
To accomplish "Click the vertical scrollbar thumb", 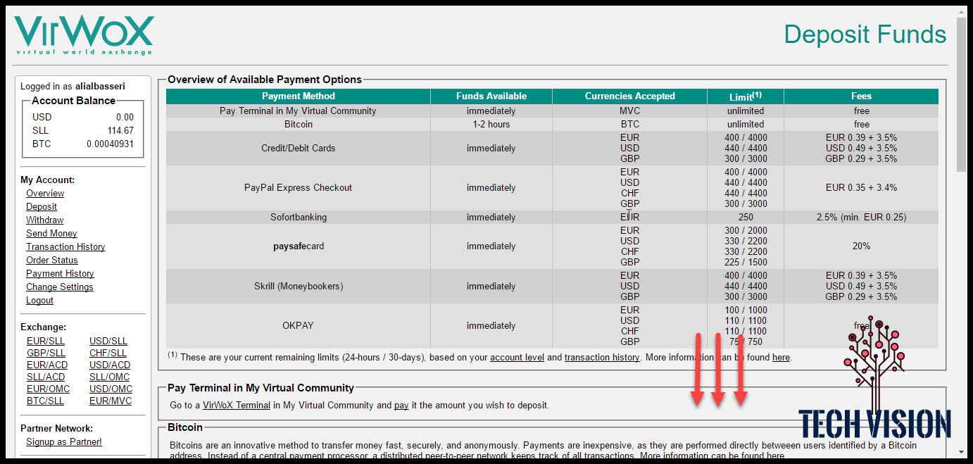I will (962, 94).
